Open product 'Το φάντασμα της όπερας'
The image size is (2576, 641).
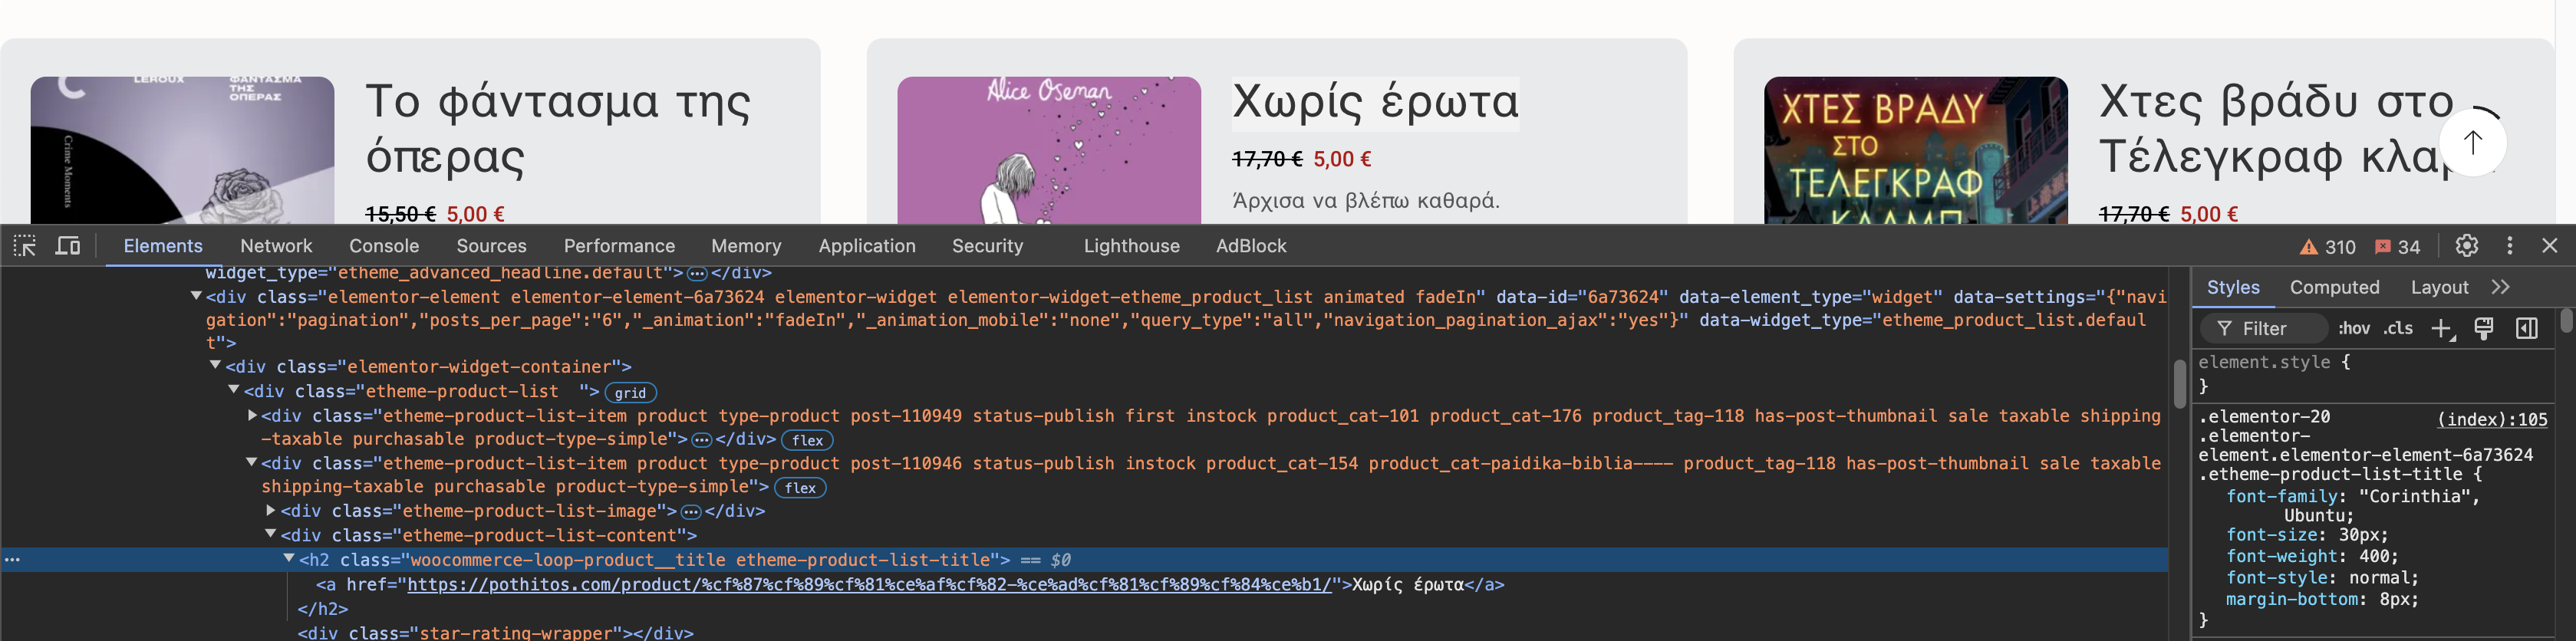click(x=558, y=129)
